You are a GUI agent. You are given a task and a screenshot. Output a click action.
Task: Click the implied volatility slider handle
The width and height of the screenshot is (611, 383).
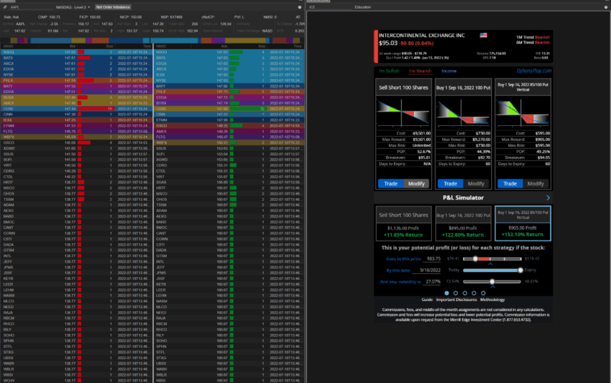pos(492,281)
